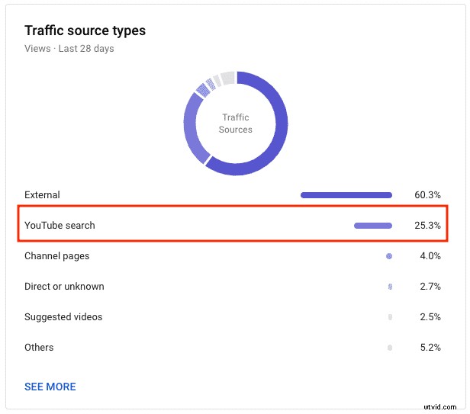The image size is (470, 414).
Task: Click the YouTube search progress bar
Action: click(x=373, y=226)
